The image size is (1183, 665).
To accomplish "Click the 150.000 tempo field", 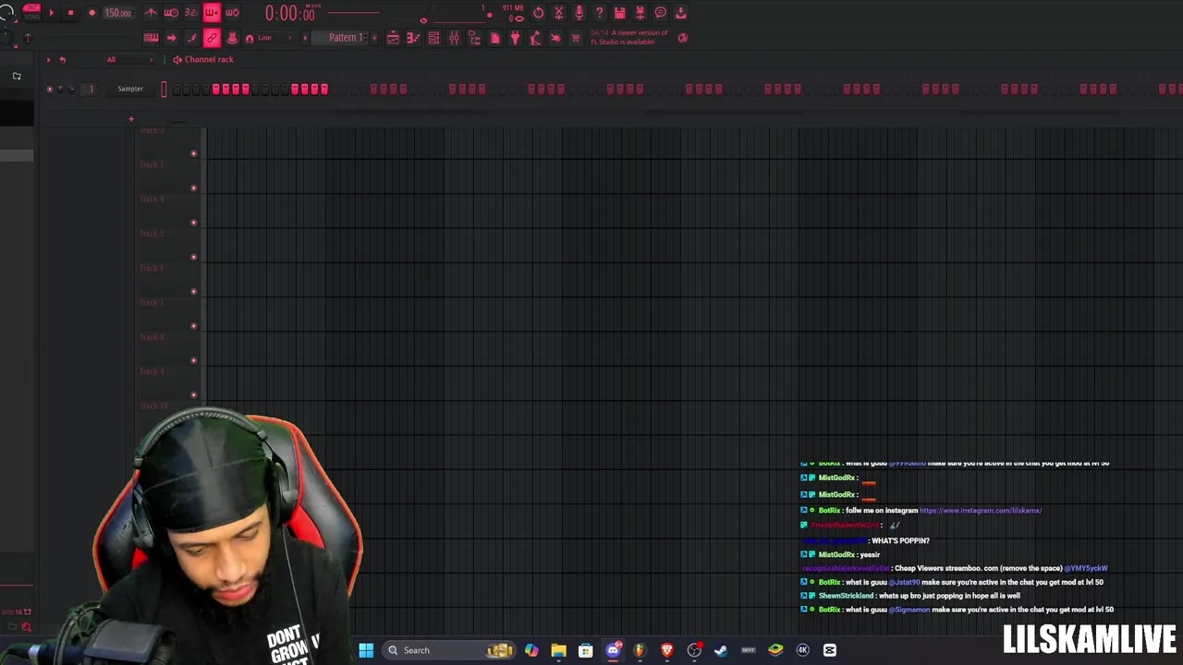I will coord(118,13).
